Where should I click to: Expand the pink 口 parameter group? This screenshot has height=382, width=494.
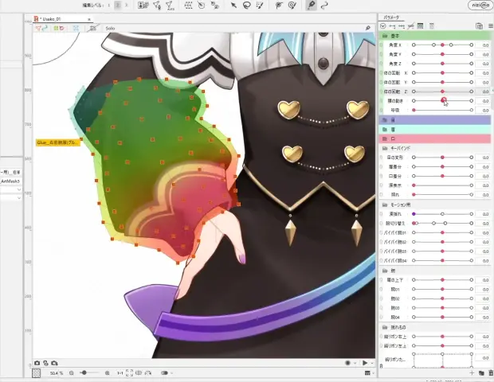(x=385, y=138)
